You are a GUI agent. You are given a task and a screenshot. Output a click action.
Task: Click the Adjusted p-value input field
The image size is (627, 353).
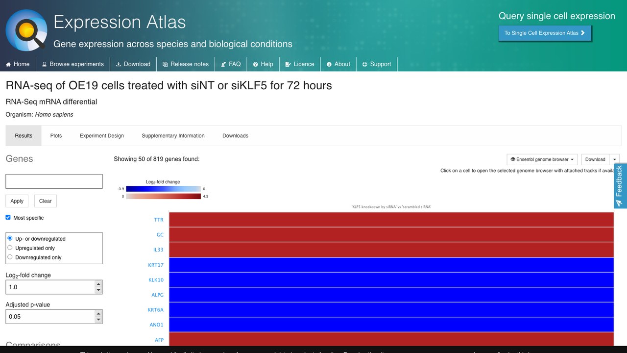tap(50, 317)
